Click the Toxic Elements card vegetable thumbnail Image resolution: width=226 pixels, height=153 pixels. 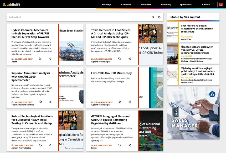pyautogui.click(x=151, y=44)
